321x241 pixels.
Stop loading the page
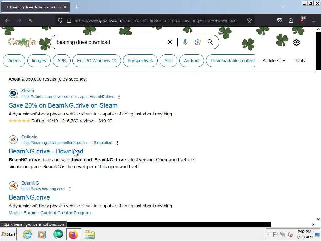30,20
